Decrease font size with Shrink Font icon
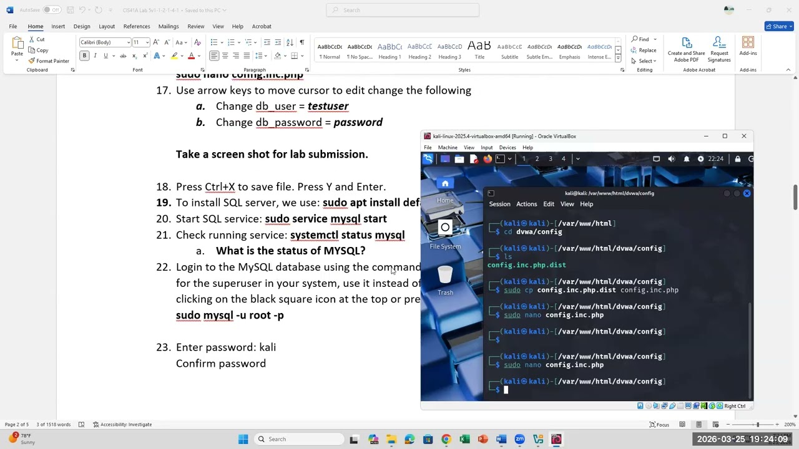The height and width of the screenshot is (449, 799). 166,42
